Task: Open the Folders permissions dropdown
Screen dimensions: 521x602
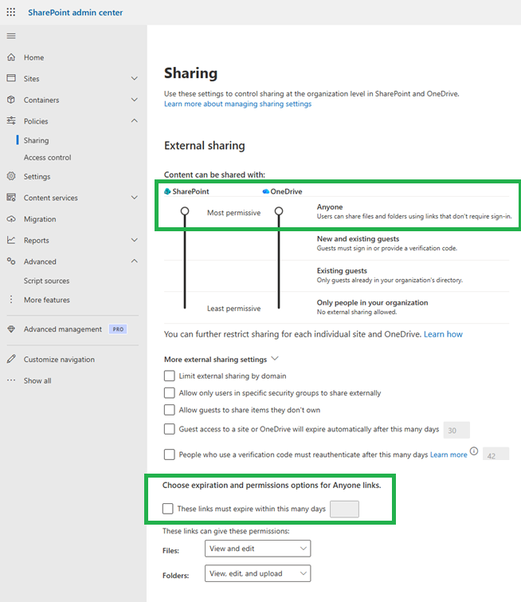Action: pos(257,573)
